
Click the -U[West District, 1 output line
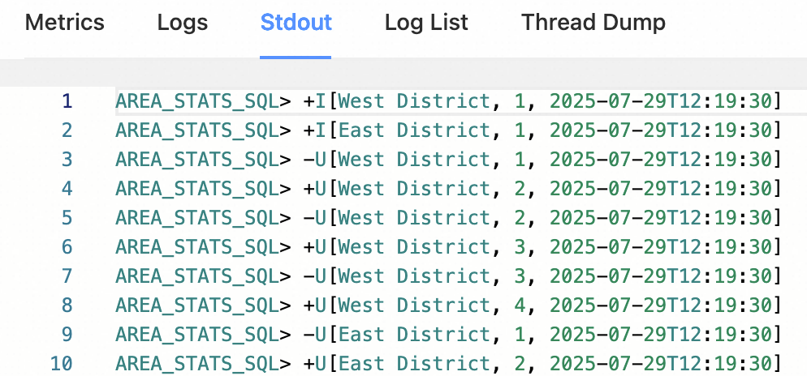448,160
